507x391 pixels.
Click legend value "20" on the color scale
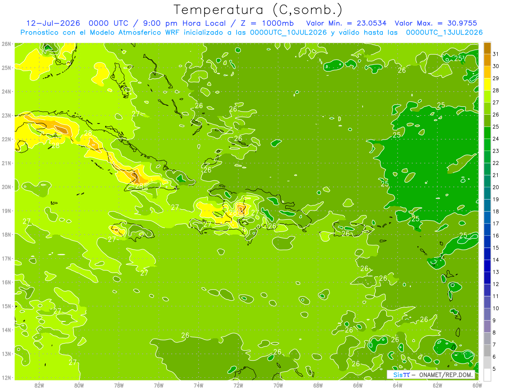[x=496, y=187]
